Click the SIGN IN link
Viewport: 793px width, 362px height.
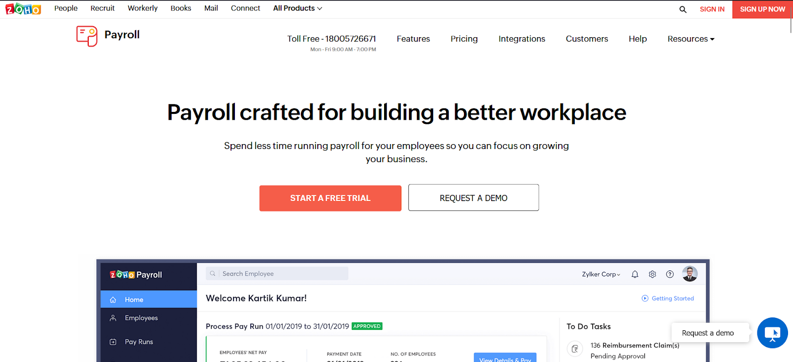coord(712,9)
